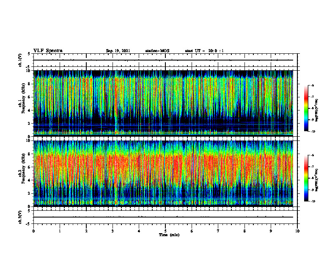Click time axis tick label "6"

[x=192, y=231]
